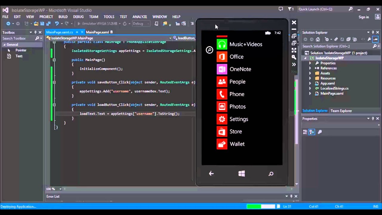This screenshot has width=382, height=215.
Task: Open emulator target dropdown arrow
Action: 120,24
